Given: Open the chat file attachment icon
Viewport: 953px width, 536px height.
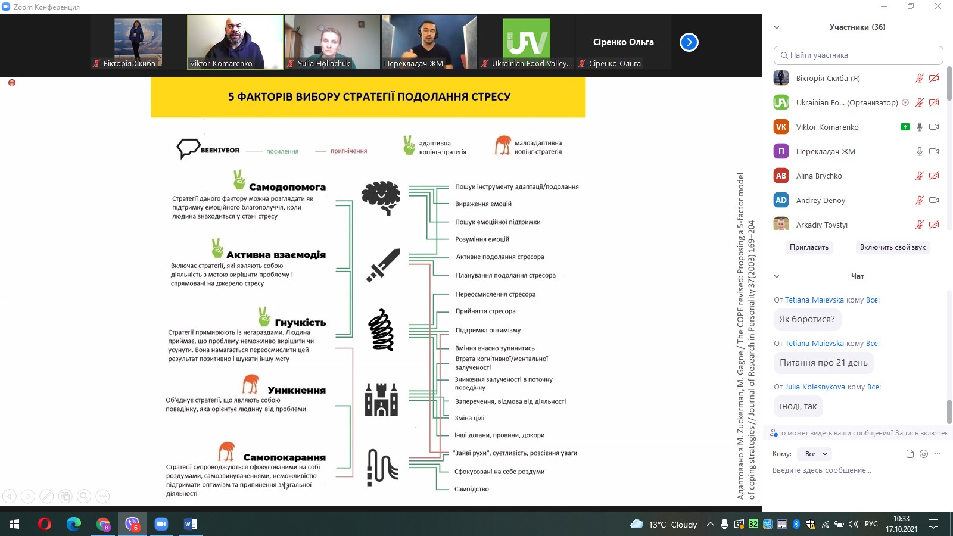Looking at the screenshot, I should click(910, 454).
